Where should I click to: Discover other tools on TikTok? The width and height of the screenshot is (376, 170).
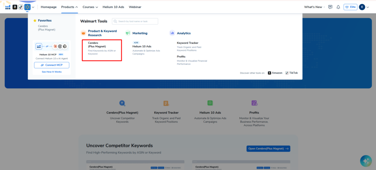tap(292, 73)
